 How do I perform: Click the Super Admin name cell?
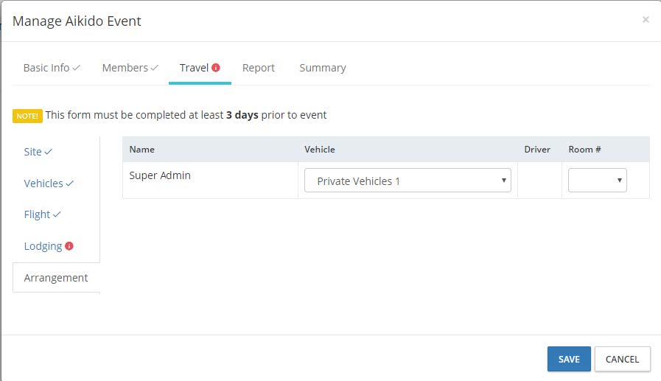(x=210, y=181)
